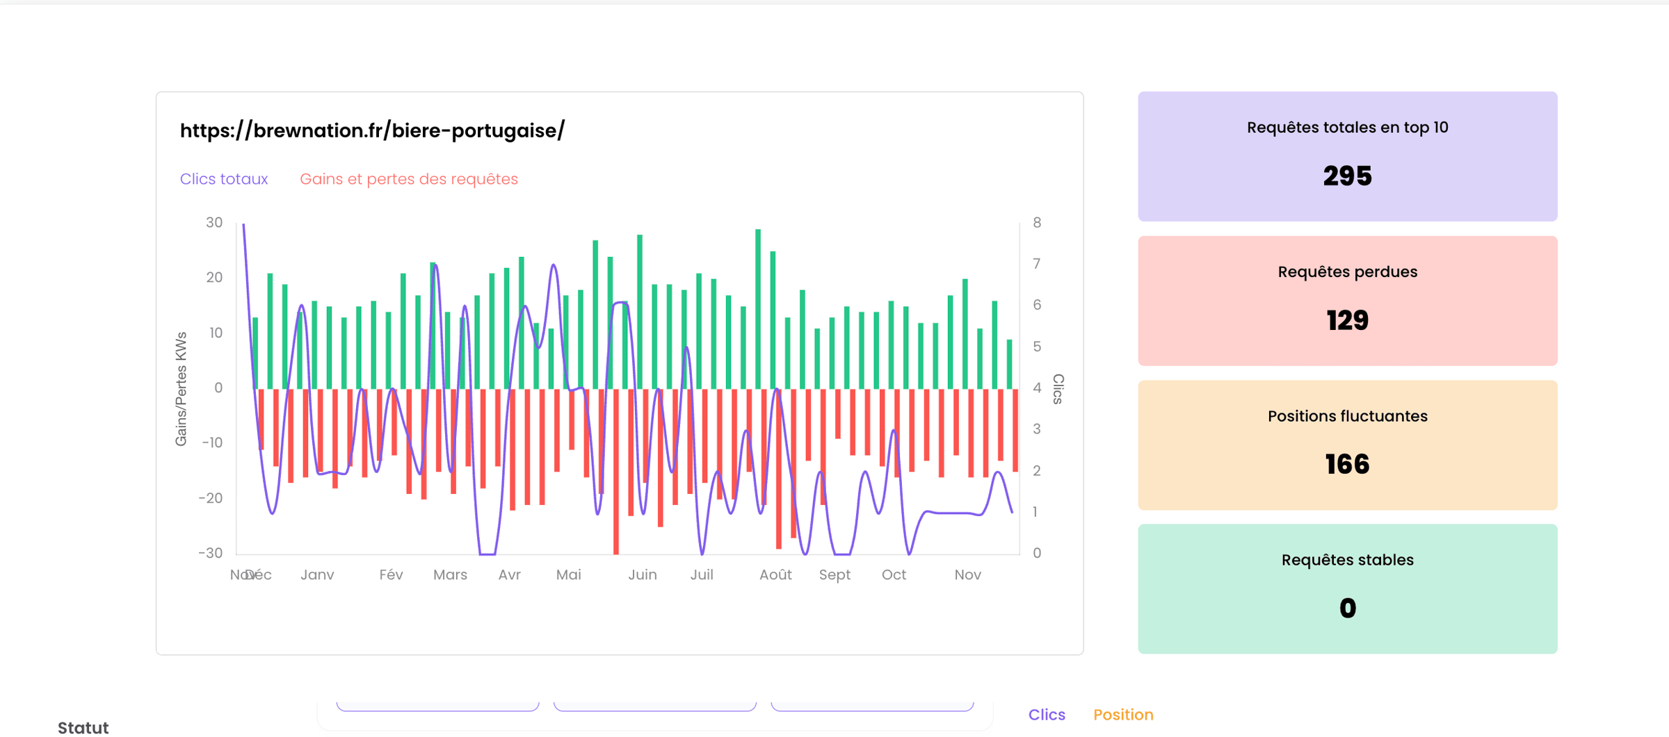Click the Gains/Pertes KWs axis title

coord(181,388)
